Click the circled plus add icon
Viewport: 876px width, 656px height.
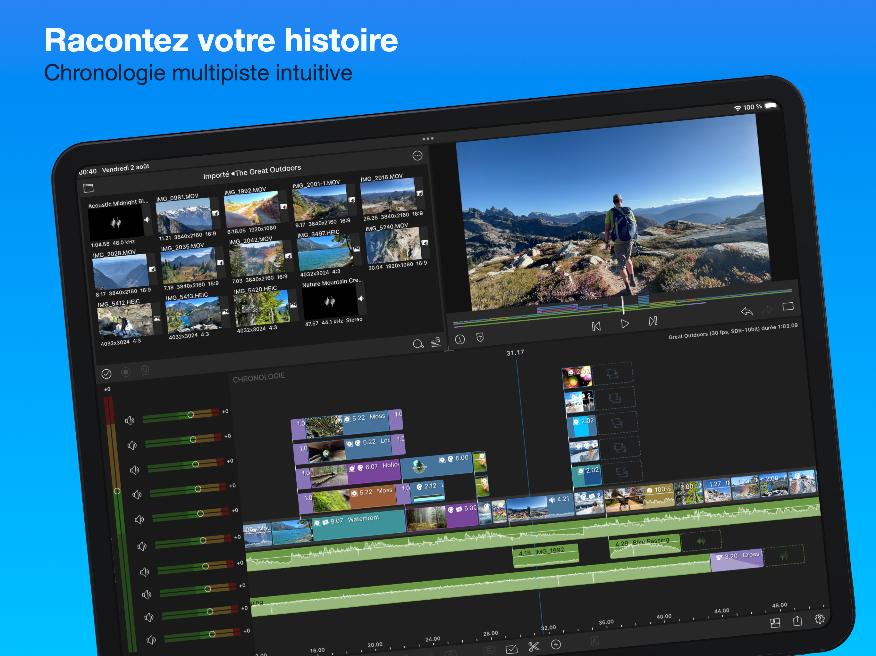pyautogui.click(x=556, y=644)
